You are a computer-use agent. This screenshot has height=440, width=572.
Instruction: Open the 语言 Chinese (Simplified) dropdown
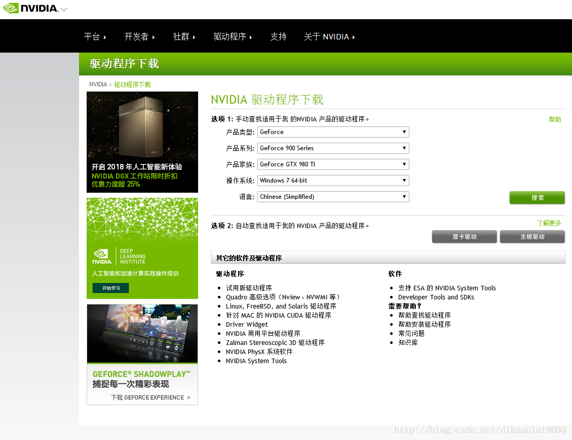click(x=333, y=197)
